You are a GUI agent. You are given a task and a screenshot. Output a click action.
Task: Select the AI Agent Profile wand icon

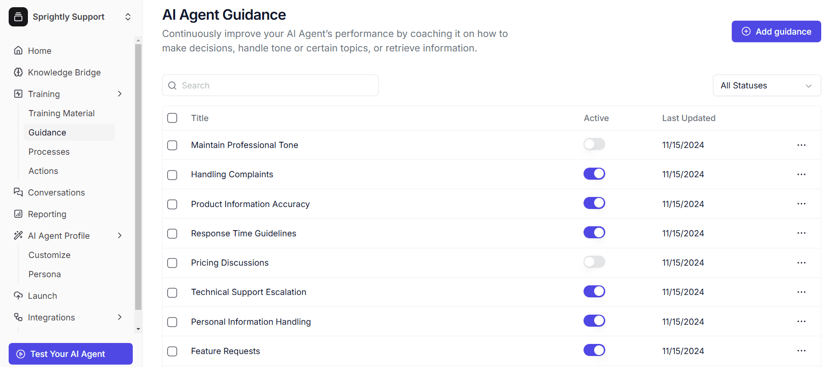click(18, 235)
